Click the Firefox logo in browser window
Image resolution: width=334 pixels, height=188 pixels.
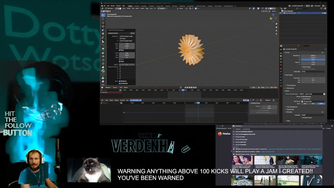click(x=220, y=133)
